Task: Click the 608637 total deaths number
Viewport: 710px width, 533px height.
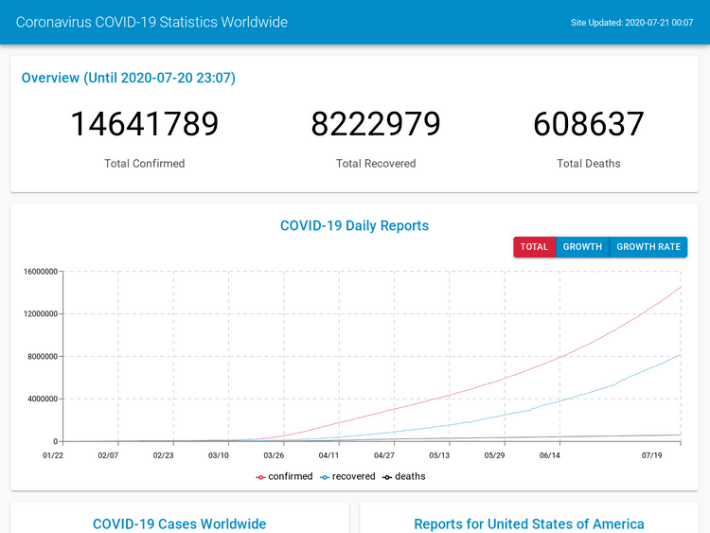Action: pyautogui.click(x=589, y=124)
